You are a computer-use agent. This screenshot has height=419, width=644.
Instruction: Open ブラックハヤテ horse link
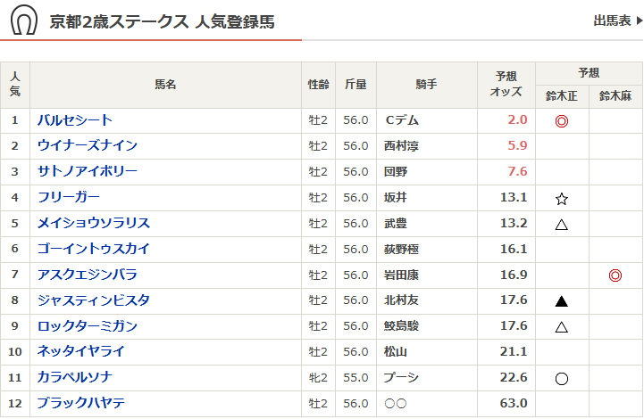[81, 404]
